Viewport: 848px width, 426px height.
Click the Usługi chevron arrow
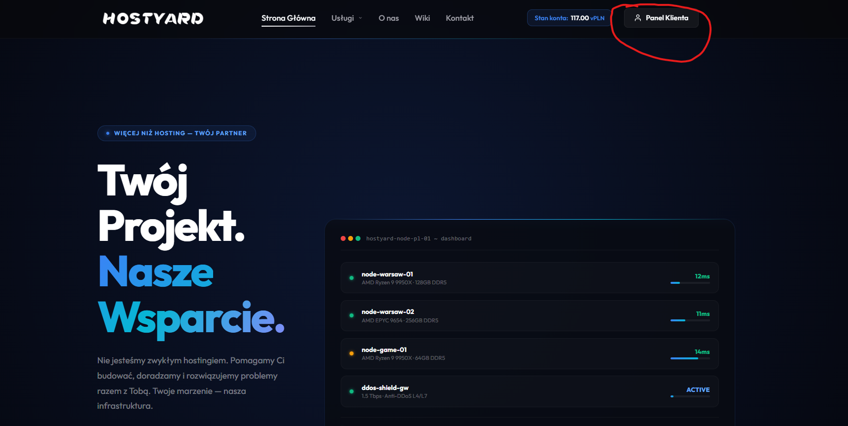(360, 18)
